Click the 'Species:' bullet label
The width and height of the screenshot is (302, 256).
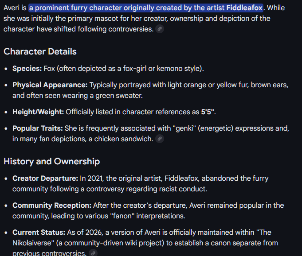click(27, 69)
